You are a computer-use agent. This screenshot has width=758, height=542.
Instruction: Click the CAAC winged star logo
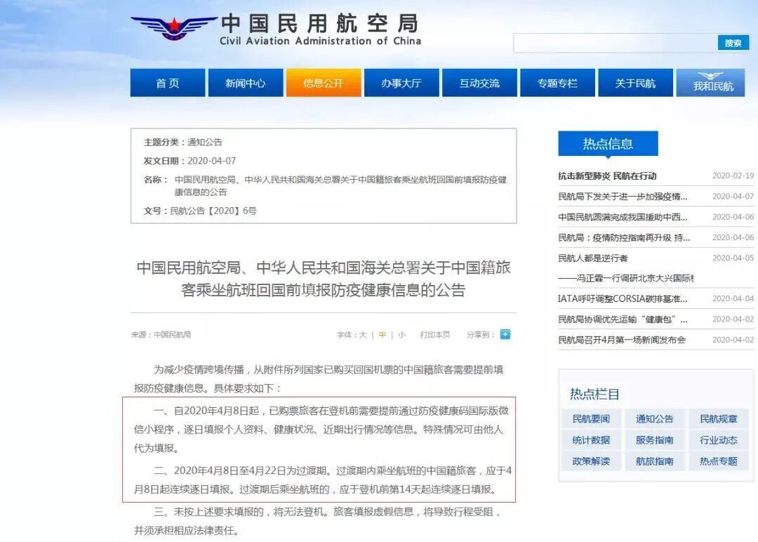point(173,28)
